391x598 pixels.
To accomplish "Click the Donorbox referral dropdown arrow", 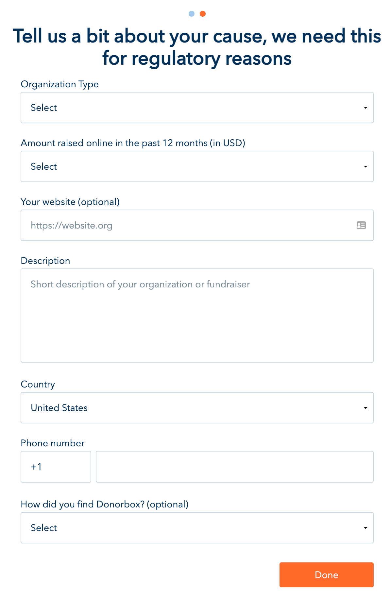I will [365, 528].
